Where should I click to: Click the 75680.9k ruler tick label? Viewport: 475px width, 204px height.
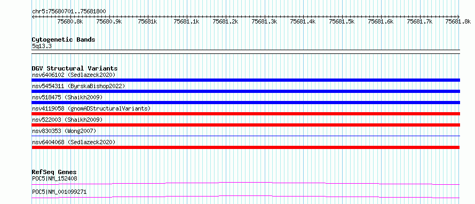109,21
